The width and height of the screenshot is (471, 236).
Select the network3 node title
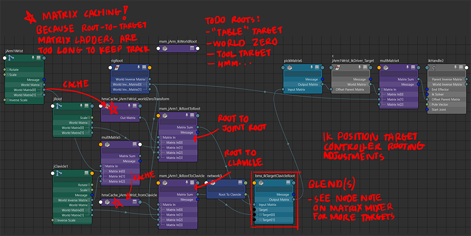214,175
